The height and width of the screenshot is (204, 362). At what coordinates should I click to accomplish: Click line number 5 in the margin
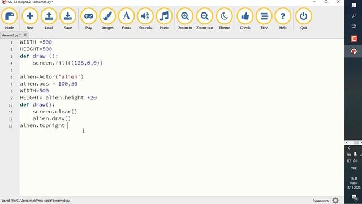(11, 70)
